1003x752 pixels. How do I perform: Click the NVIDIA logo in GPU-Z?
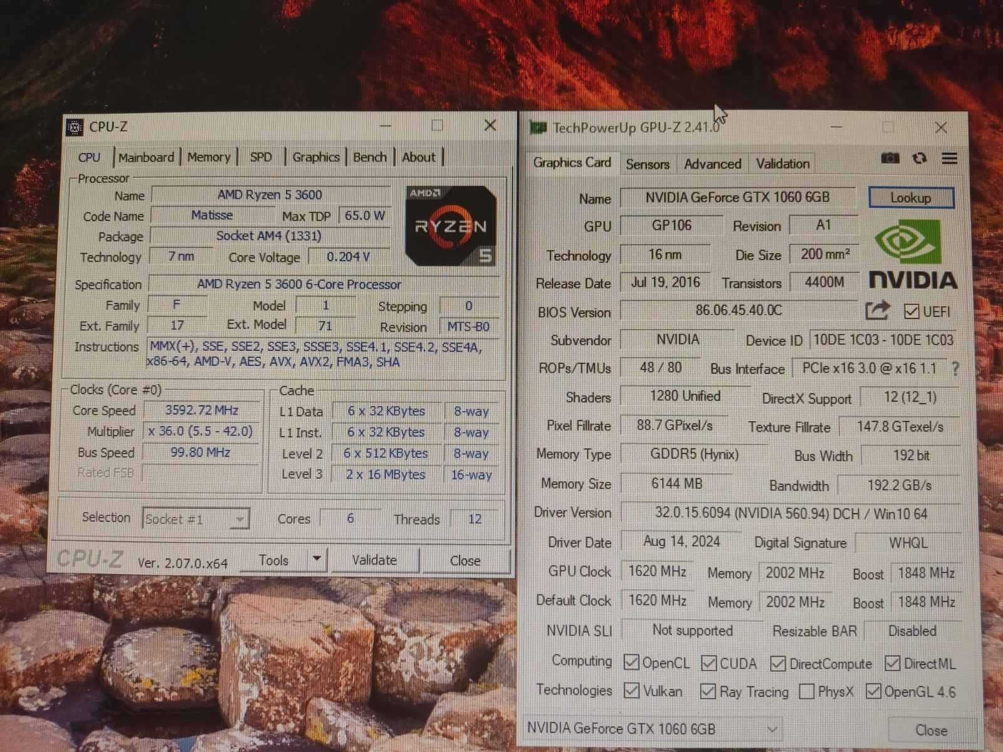[x=913, y=254]
